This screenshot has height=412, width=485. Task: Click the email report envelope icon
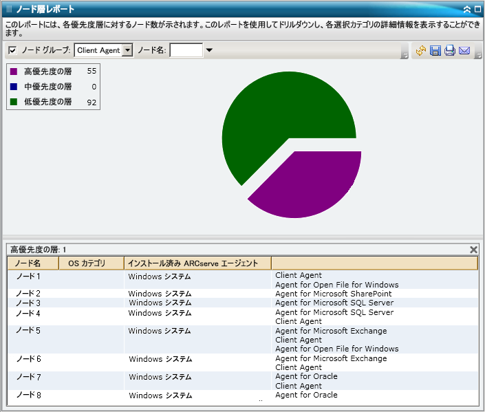point(464,51)
